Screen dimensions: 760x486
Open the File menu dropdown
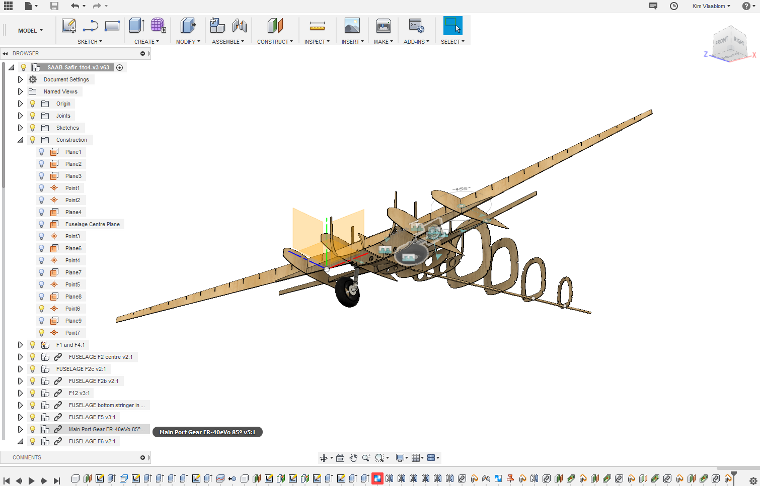pyautogui.click(x=31, y=6)
